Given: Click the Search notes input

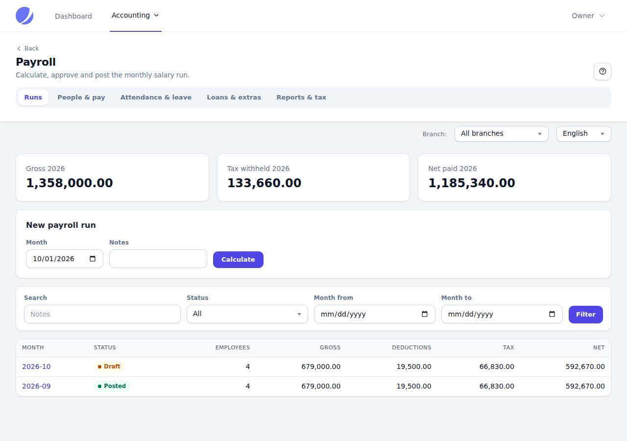Looking at the screenshot, I should click(x=102, y=314).
